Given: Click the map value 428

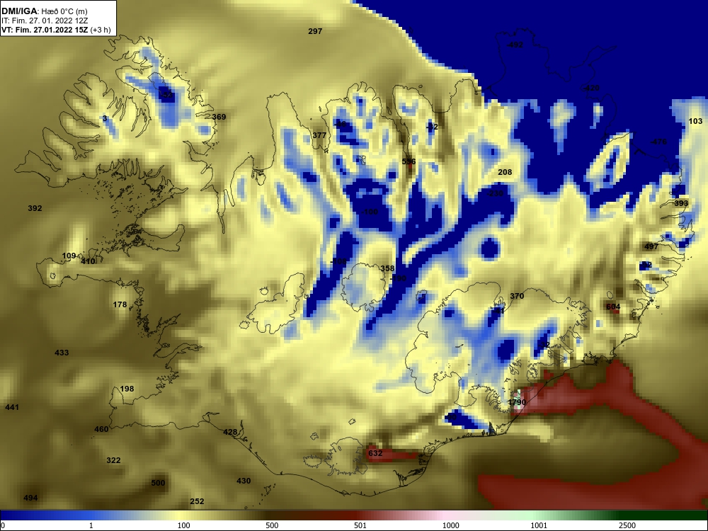Looking at the screenshot, I should 230,432.
